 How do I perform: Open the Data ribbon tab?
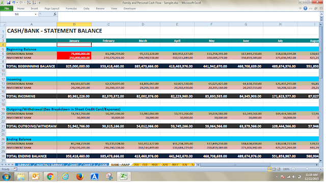[86, 9]
